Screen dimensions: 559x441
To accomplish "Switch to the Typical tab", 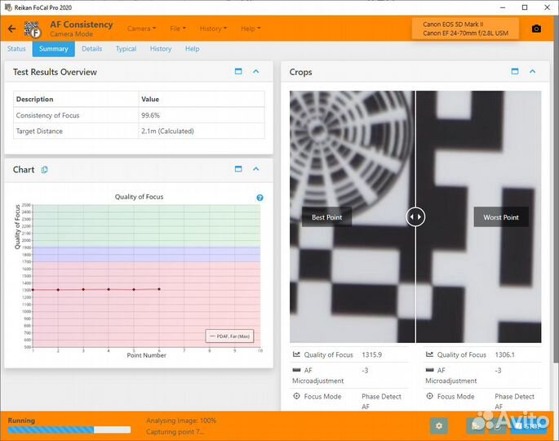I will tap(126, 49).
